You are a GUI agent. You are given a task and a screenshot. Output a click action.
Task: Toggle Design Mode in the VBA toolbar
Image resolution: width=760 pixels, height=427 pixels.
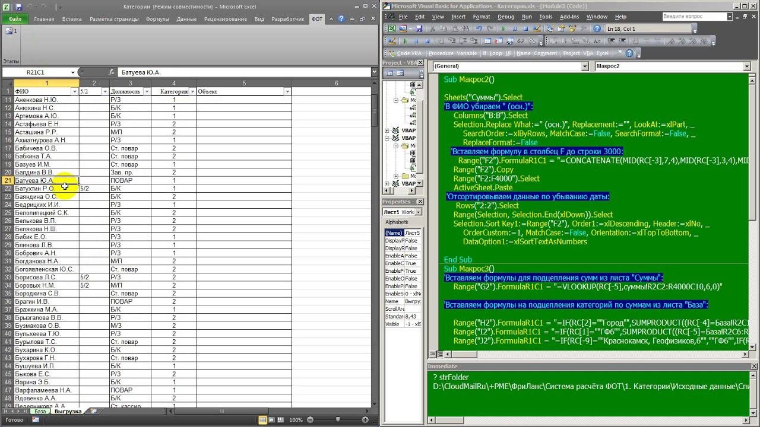pos(537,28)
